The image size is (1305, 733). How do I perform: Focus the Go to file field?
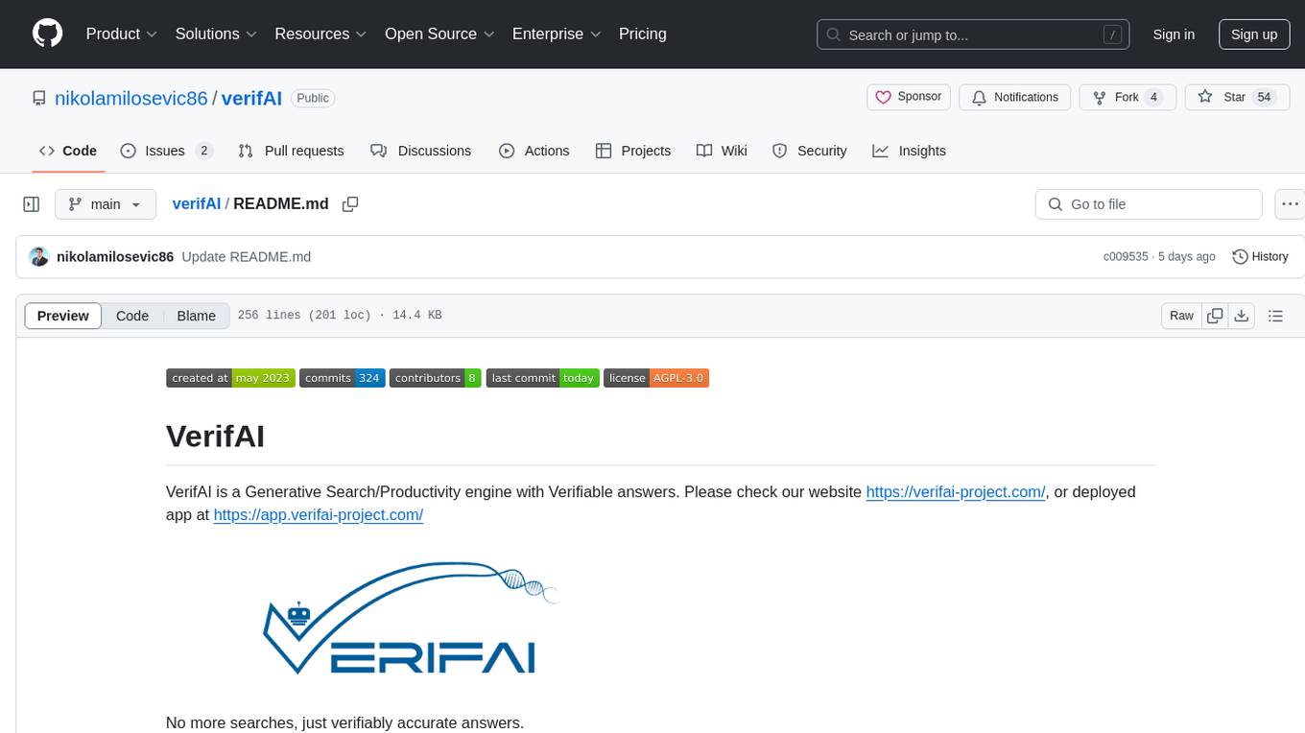pos(1149,204)
